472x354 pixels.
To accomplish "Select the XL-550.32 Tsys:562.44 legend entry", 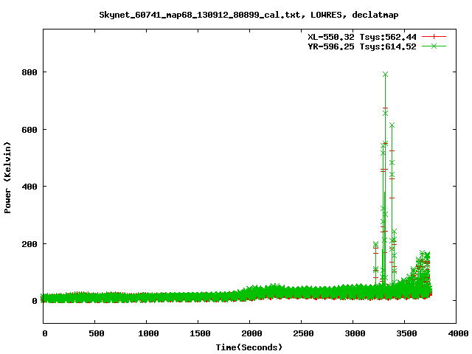I will click(362, 37).
